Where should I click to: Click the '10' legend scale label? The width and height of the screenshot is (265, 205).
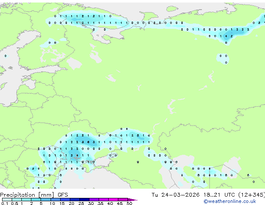coord(52,203)
